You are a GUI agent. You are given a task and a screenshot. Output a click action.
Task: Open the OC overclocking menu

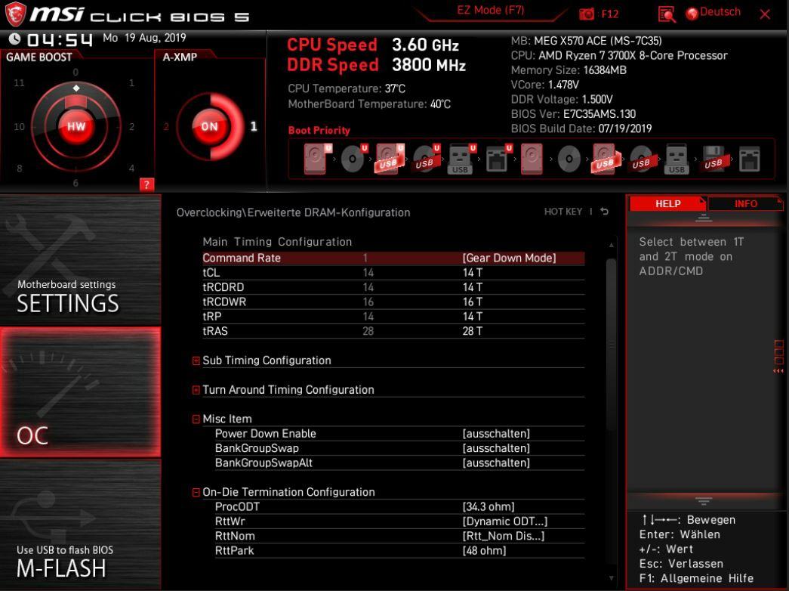(x=81, y=392)
